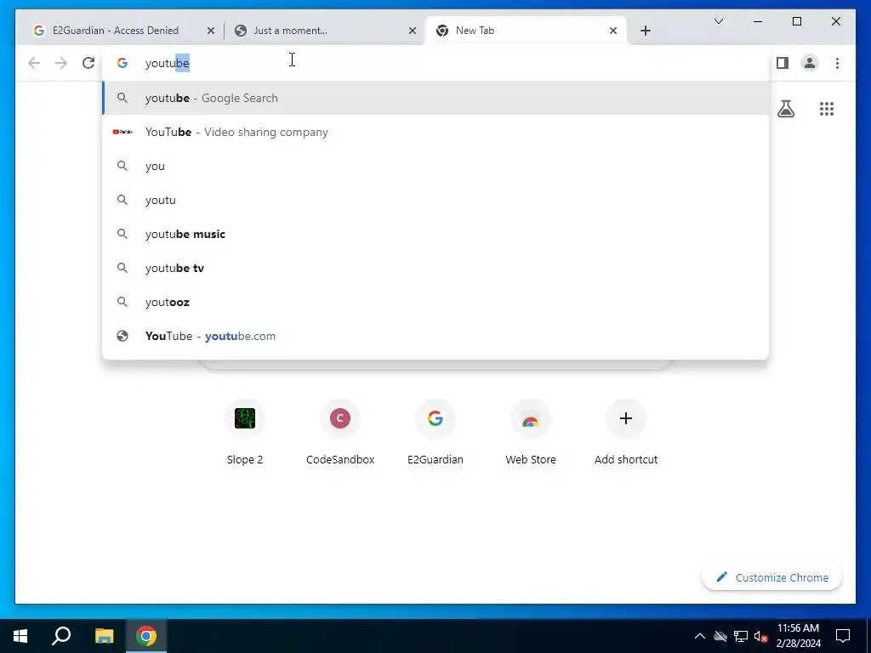
Task: Open the tab search chevron
Action: [x=718, y=21]
